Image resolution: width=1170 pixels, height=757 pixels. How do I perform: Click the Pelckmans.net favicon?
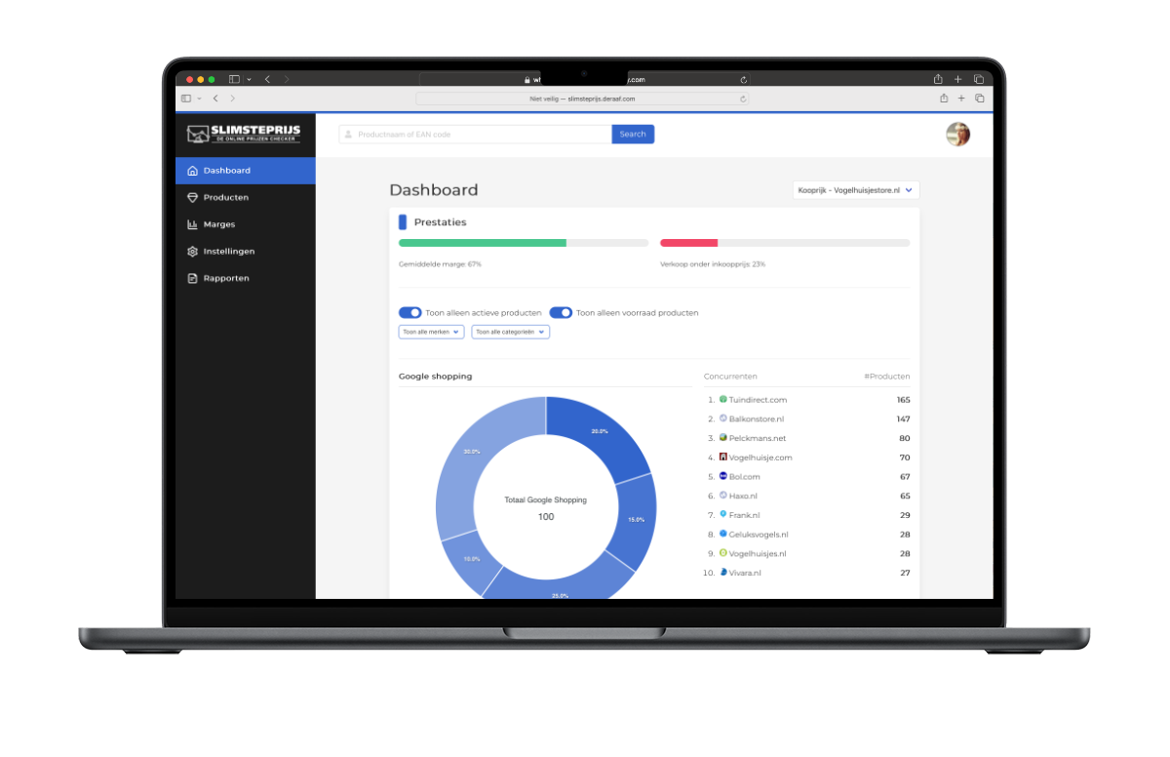pos(723,437)
